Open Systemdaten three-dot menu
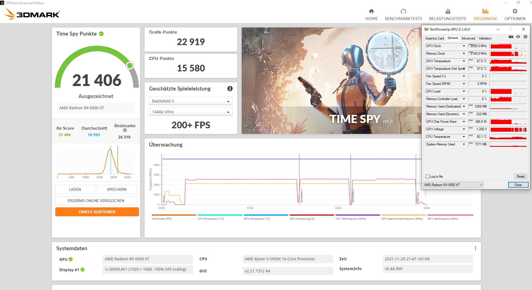 point(475,248)
